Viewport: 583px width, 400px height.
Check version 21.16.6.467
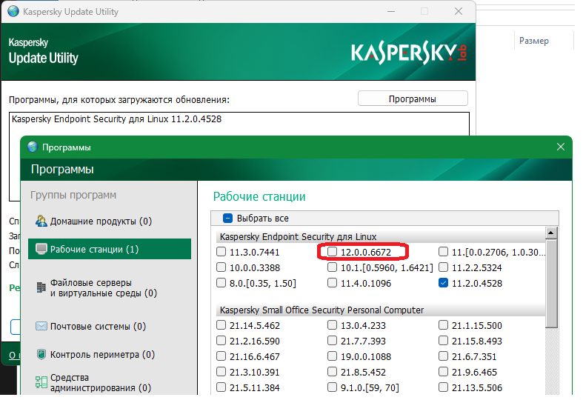coord(221,356)
